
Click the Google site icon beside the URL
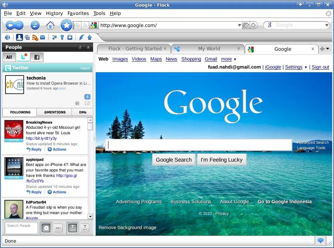94,25
